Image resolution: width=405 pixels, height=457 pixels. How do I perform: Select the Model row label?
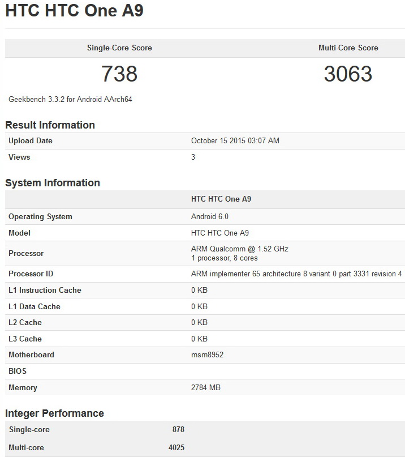19,233
